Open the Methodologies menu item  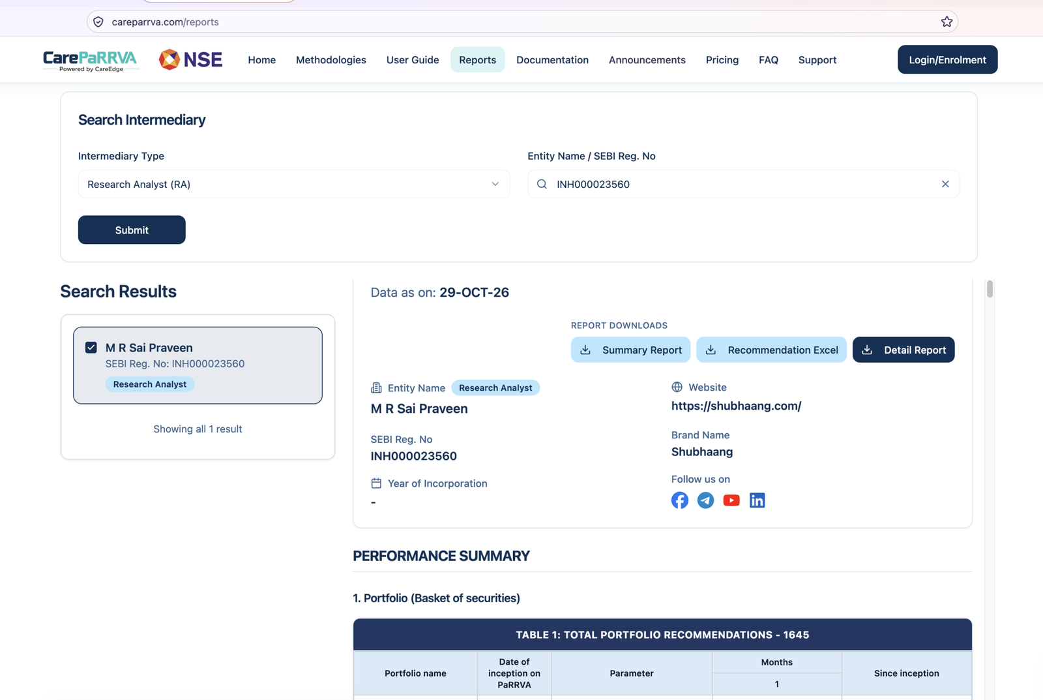click(x=331, y=59)
